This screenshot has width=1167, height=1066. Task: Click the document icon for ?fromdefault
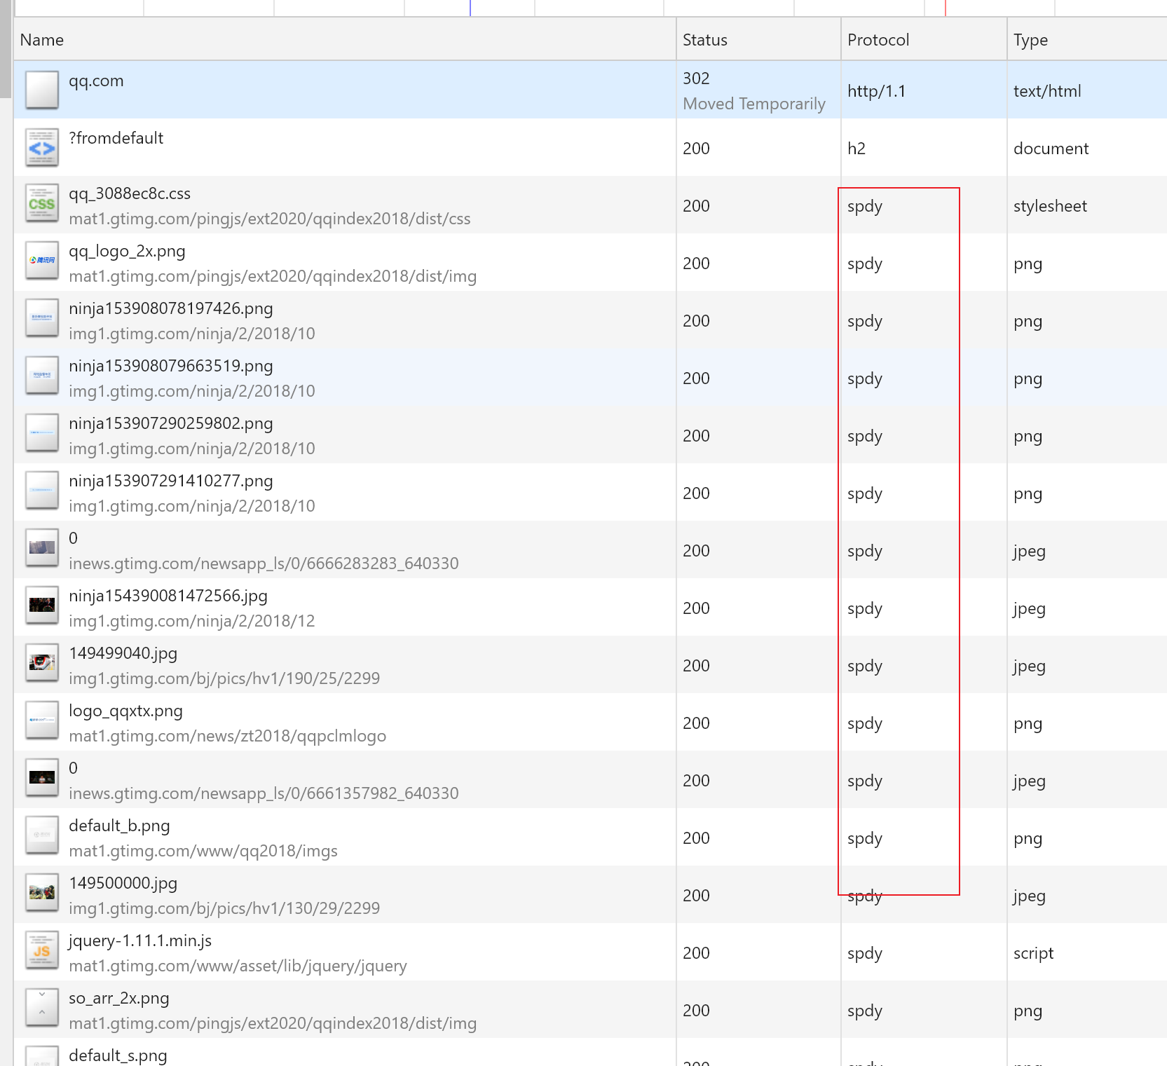[x=42, y=148]
